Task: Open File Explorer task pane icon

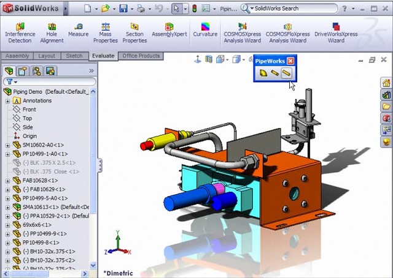Action: 386,107
